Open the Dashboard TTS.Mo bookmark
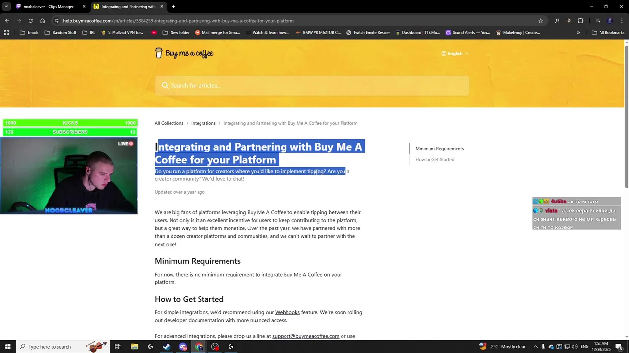 coord(418,33)
